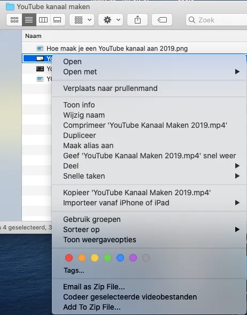247x315 pixels.
Task: Click the edit tags toolbar button
Action: 162,20
